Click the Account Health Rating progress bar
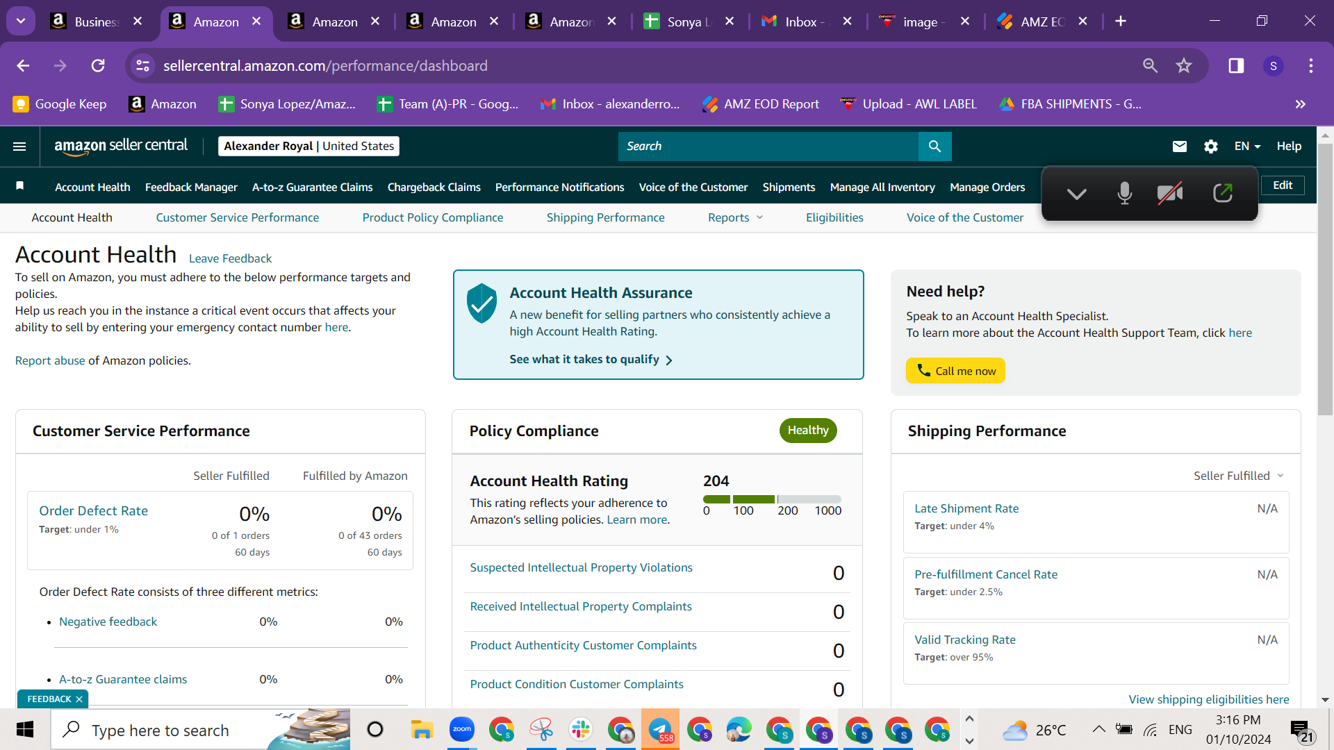1334x750 pixels. 772,499
